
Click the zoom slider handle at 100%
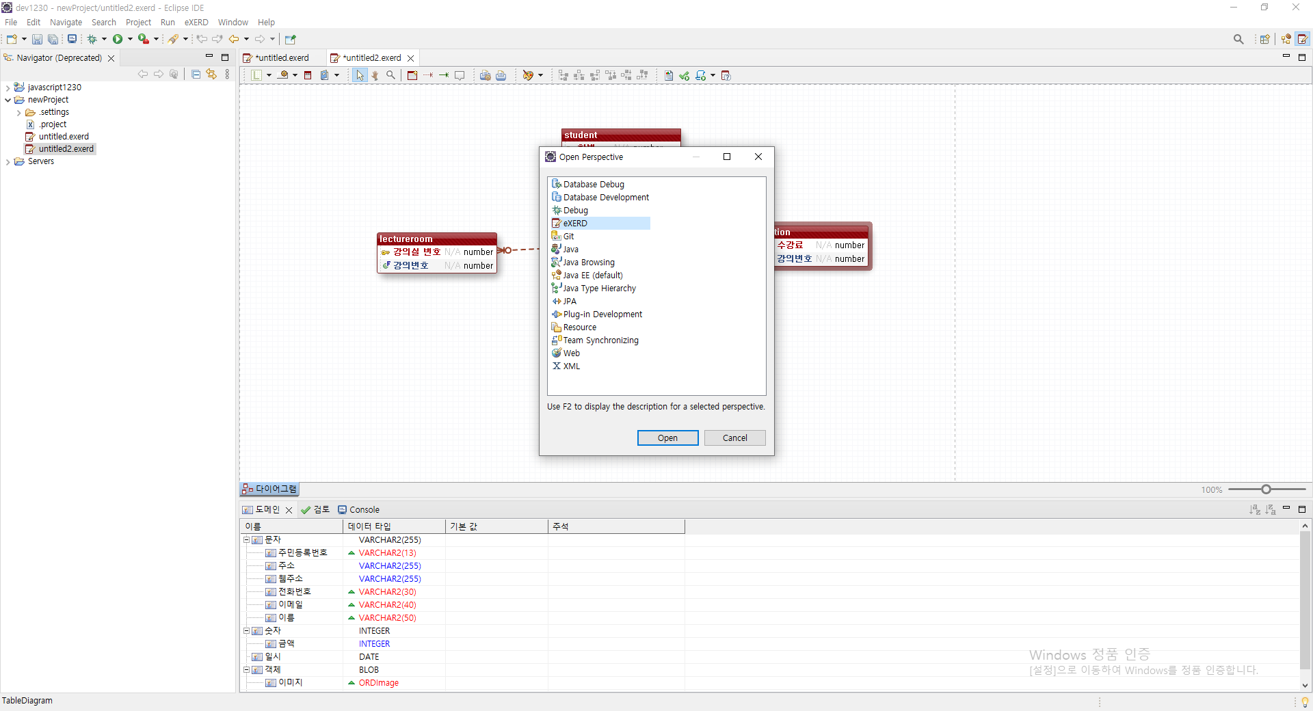(x=1266, y=489)
